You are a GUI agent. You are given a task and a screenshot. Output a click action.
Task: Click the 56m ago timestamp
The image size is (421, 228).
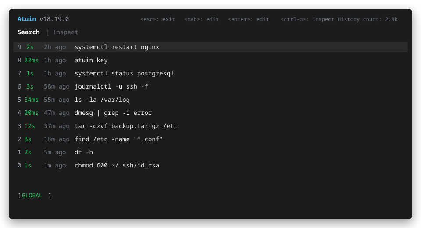pyautogui.click(x=57, y=86)
